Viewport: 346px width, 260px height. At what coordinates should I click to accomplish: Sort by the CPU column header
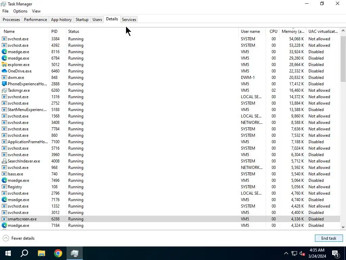point(273,31)
